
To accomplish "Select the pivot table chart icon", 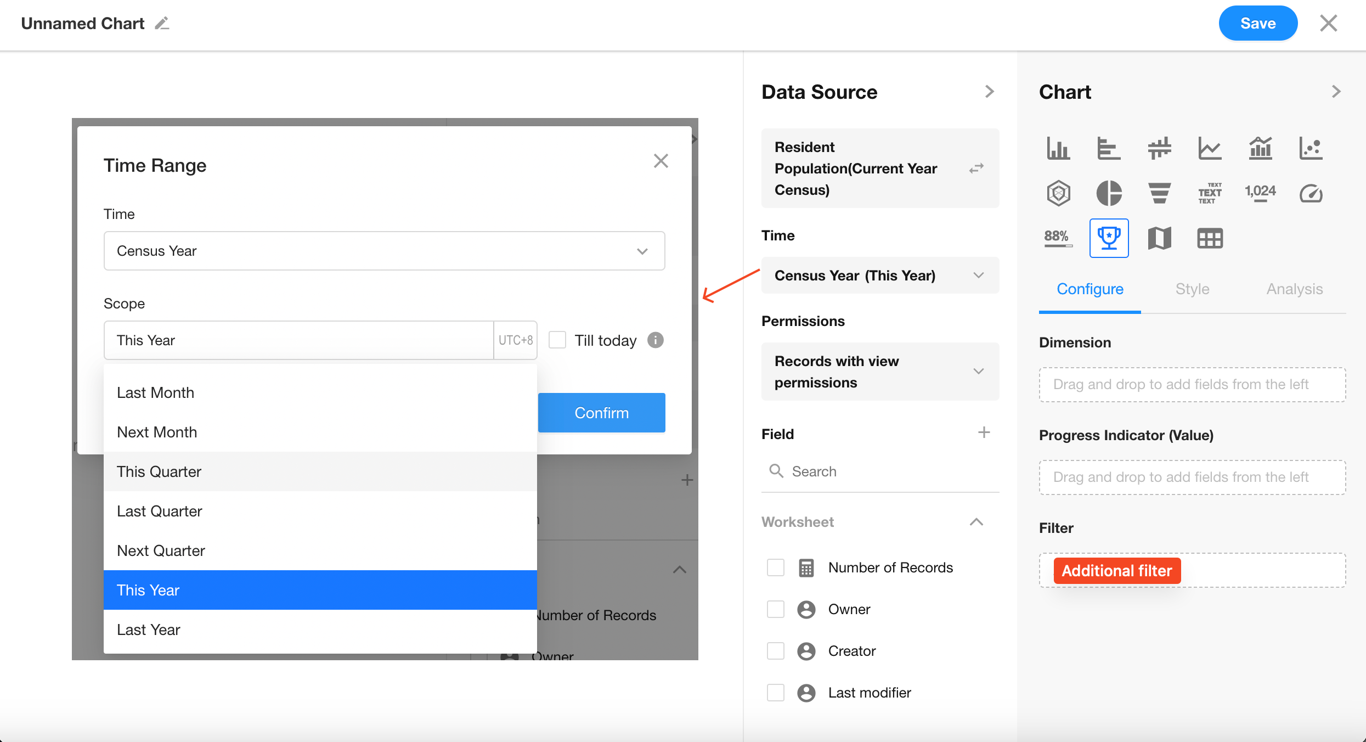I will pyautogui.click(x=1210, y=238).
